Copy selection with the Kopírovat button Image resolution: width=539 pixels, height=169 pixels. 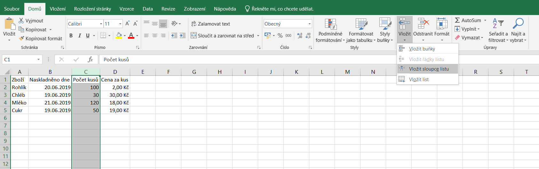tap(32, 30)
